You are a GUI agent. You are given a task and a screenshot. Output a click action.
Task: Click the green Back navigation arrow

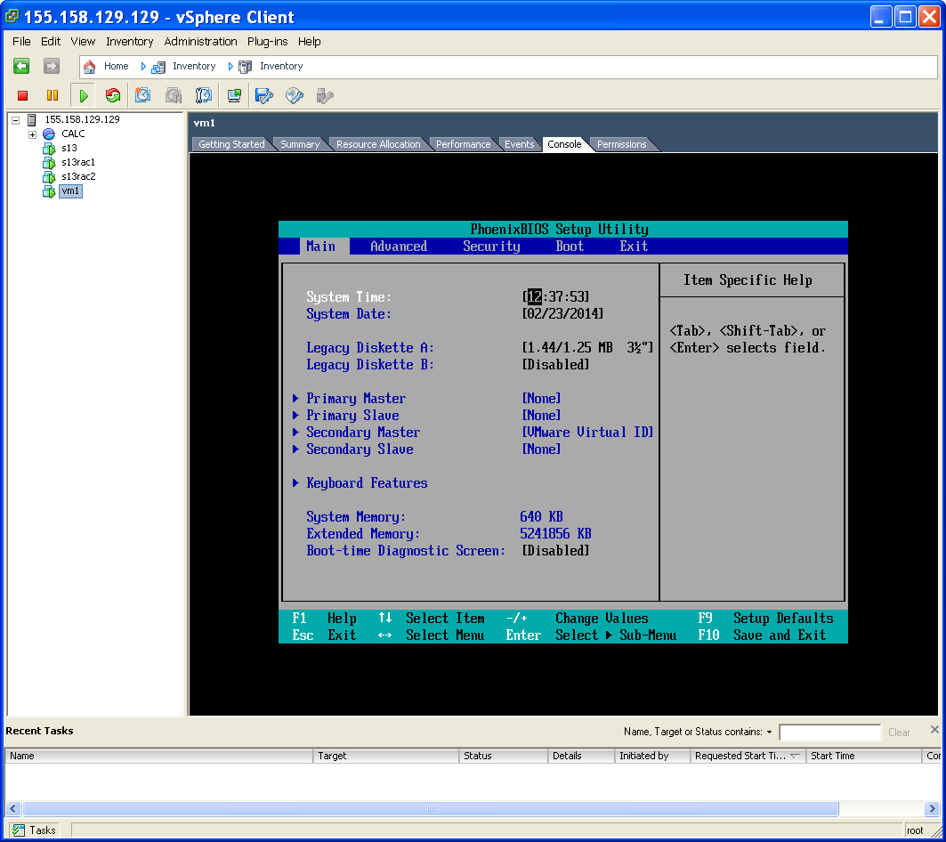pyautogui.click(x=21, y=66)
